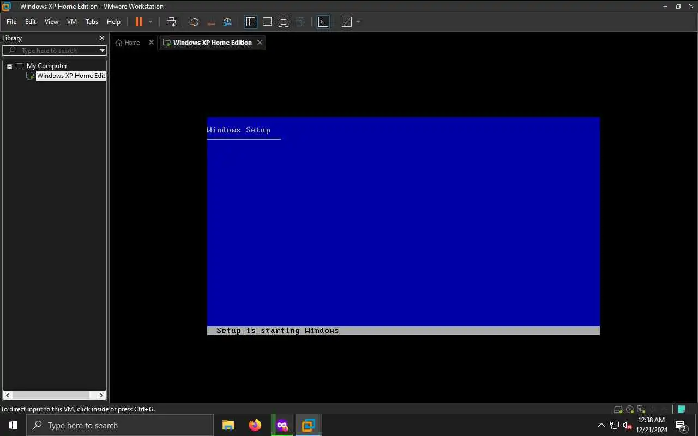
Task: Close the Home tab
Action: click(151, 43)
